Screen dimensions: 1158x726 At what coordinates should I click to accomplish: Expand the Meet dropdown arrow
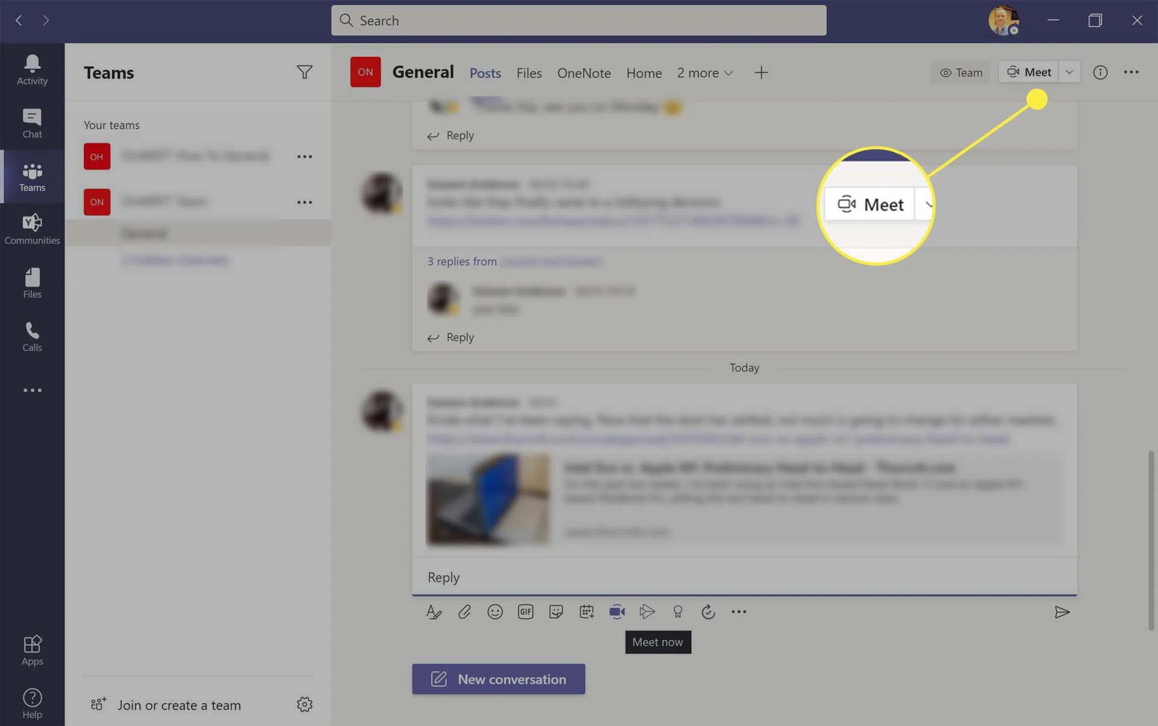(x=1069, y=72)
